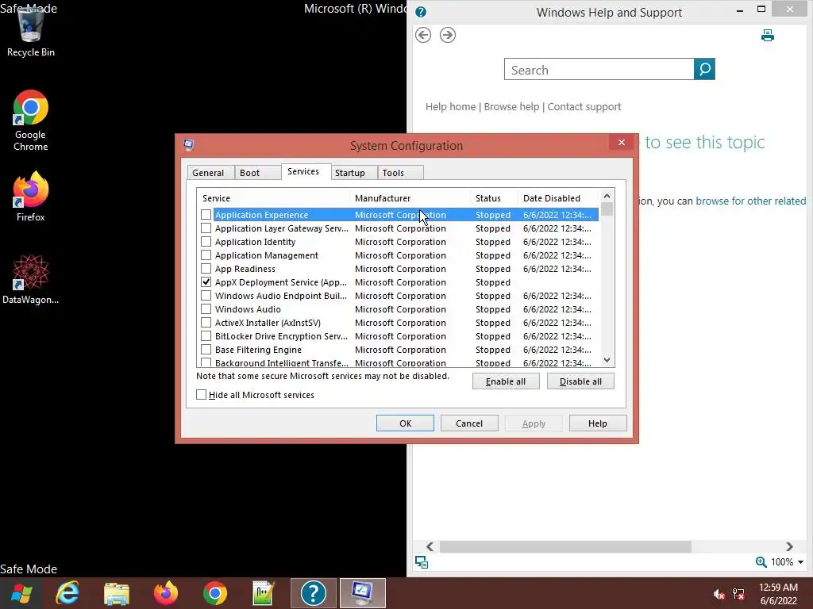Open the Contact support link
Viewport: 813px width, 609px height.
(x=584, y=107)
